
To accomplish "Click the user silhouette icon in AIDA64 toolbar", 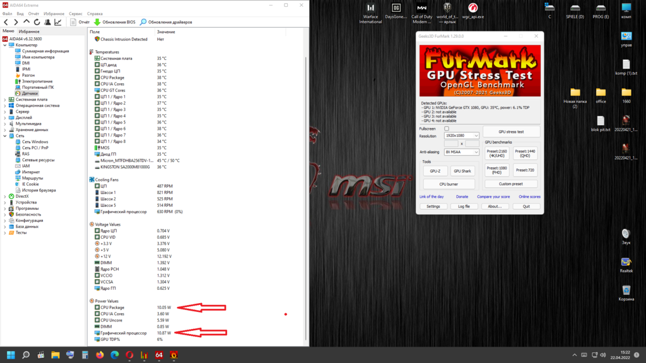I will click(x=47, y=22).
